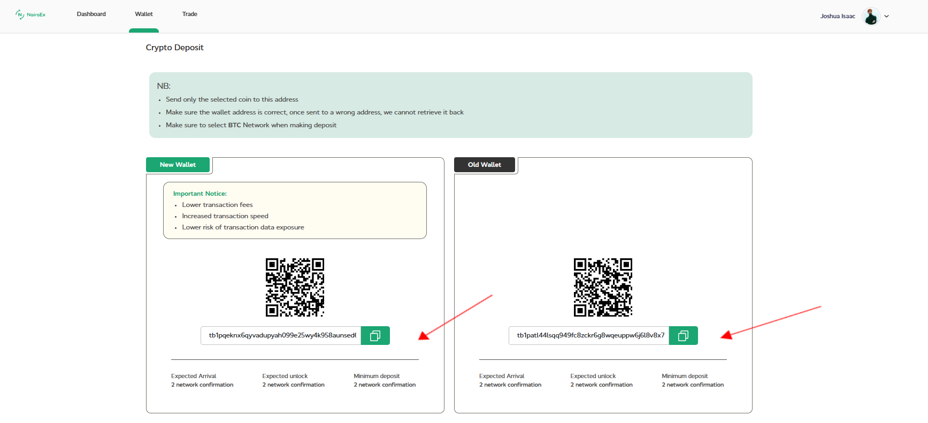Select the New Wallet tab

pos(178,165)
